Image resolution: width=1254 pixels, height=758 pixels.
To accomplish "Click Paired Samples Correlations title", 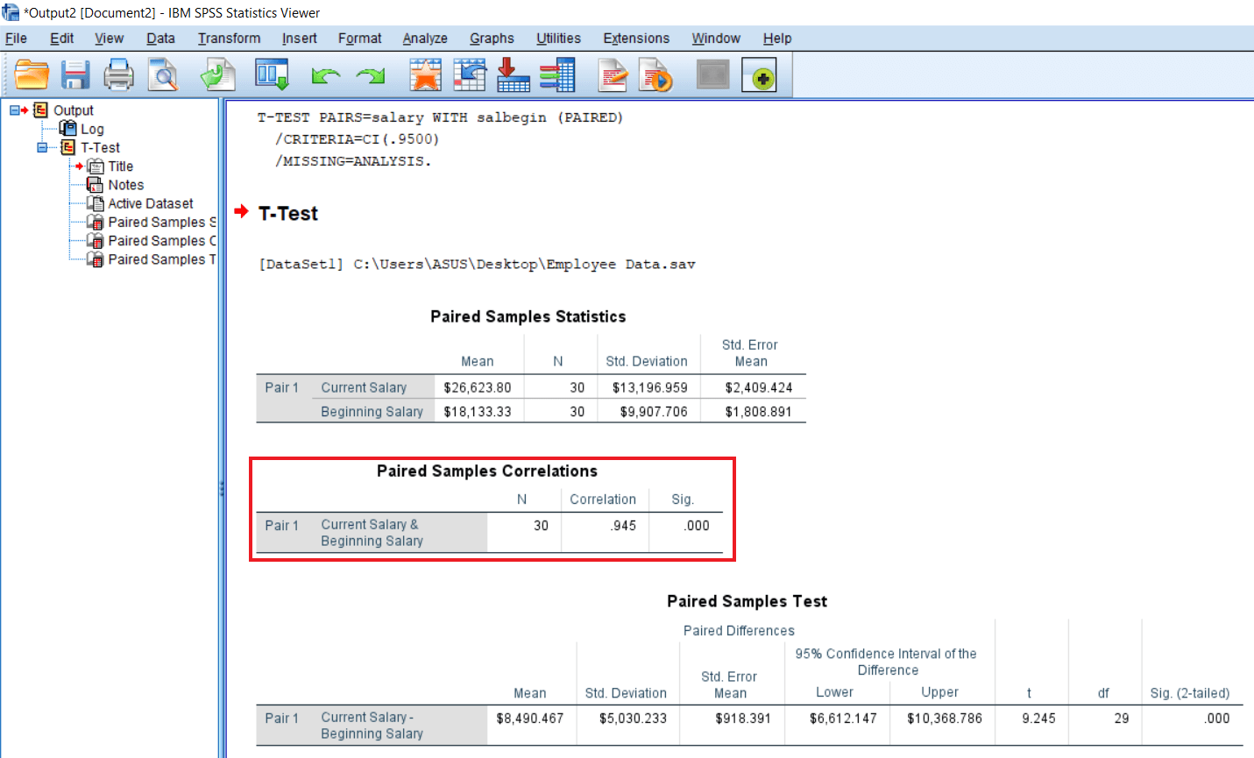I will 487,471.
